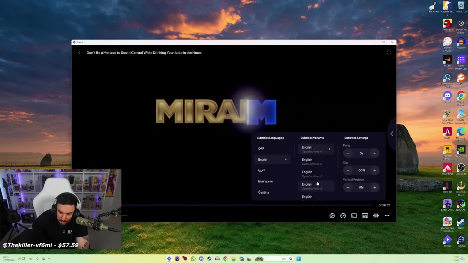
Task: Open THE FINALS desktop shortcut
Action: [x=448, y=169]
